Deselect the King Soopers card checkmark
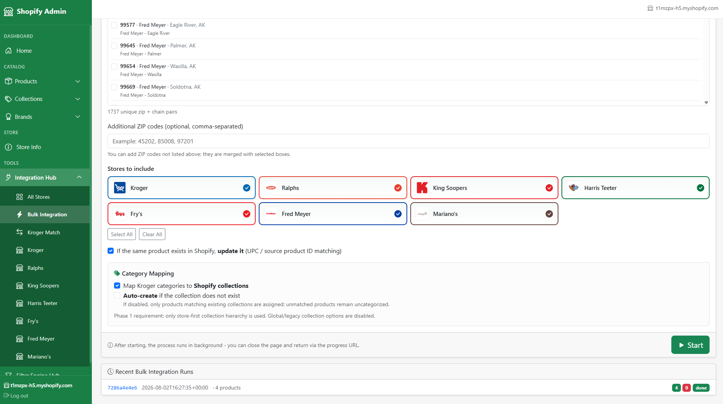 [x=549, y=188]
